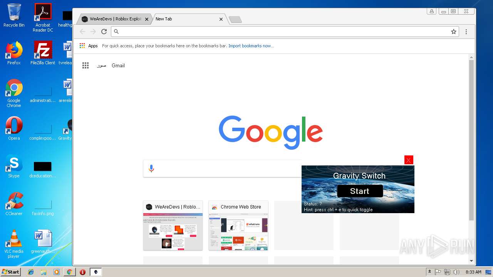Bookmark this page with star icon
493x277 pixels.
coord(454,32)
